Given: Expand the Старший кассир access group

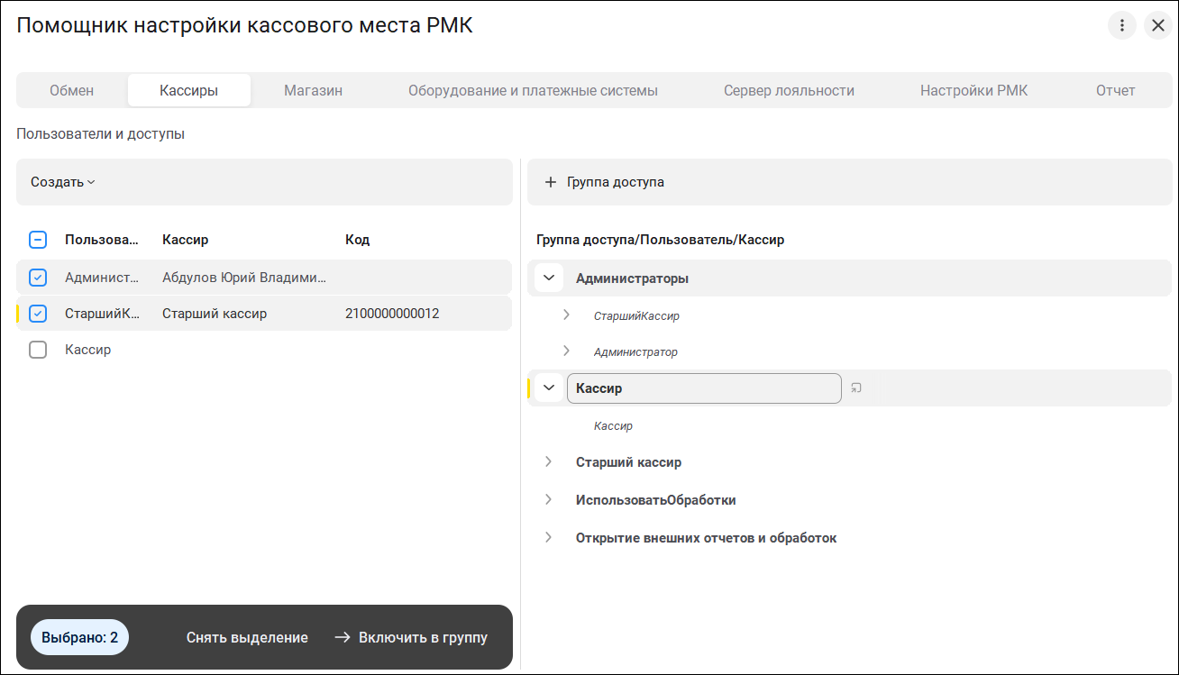Looking at the screenshot, I should point(548,462).
